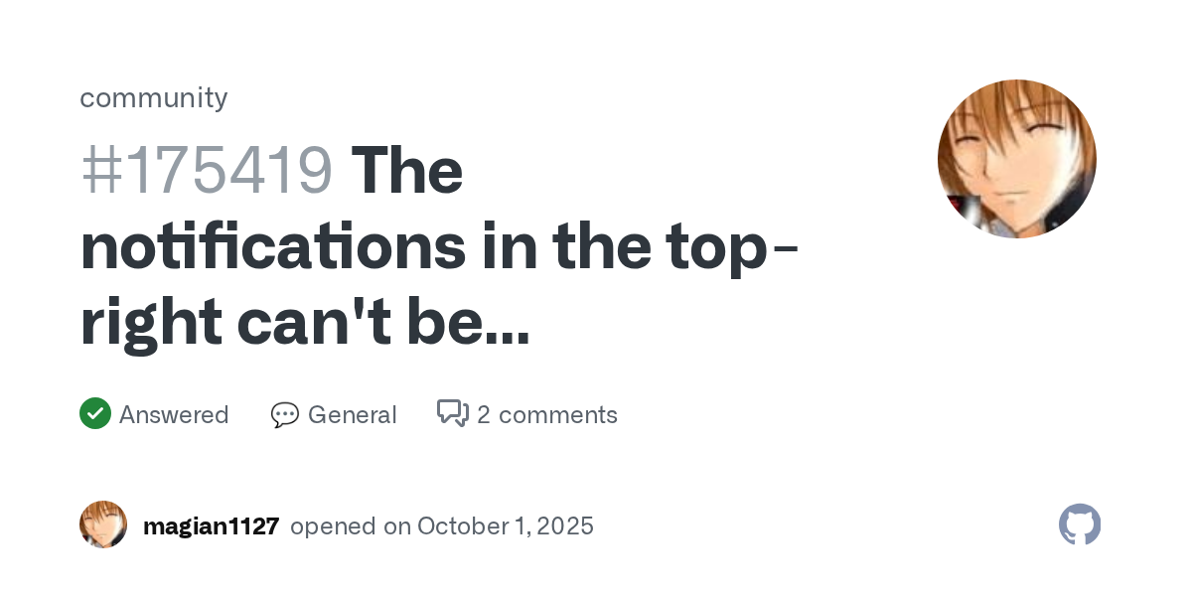Click the word "notifications" in the title
Viewport: 1192px width, 596px height.
coord(272,248)
